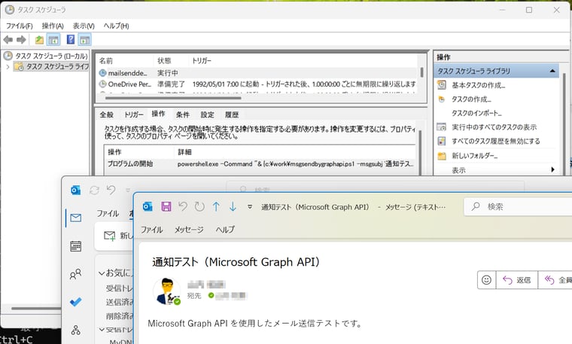Switch to the 条件 tab
The image size is (572, 344).
point(183,114)
